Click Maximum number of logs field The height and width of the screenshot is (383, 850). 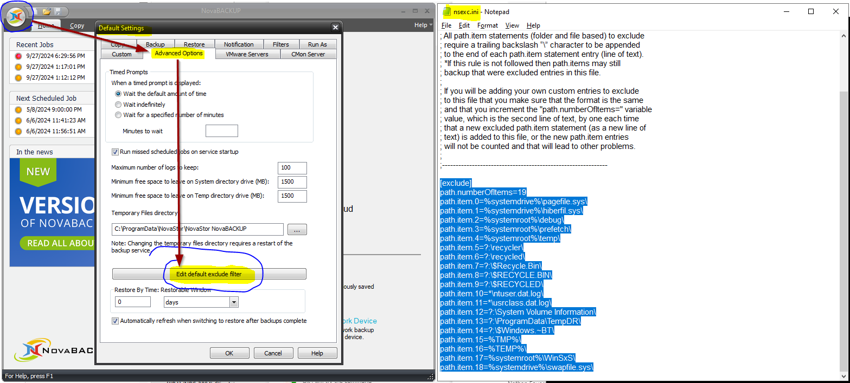coord(292,168)
